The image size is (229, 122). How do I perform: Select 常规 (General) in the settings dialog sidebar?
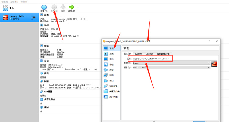click(x=112, y=48)
